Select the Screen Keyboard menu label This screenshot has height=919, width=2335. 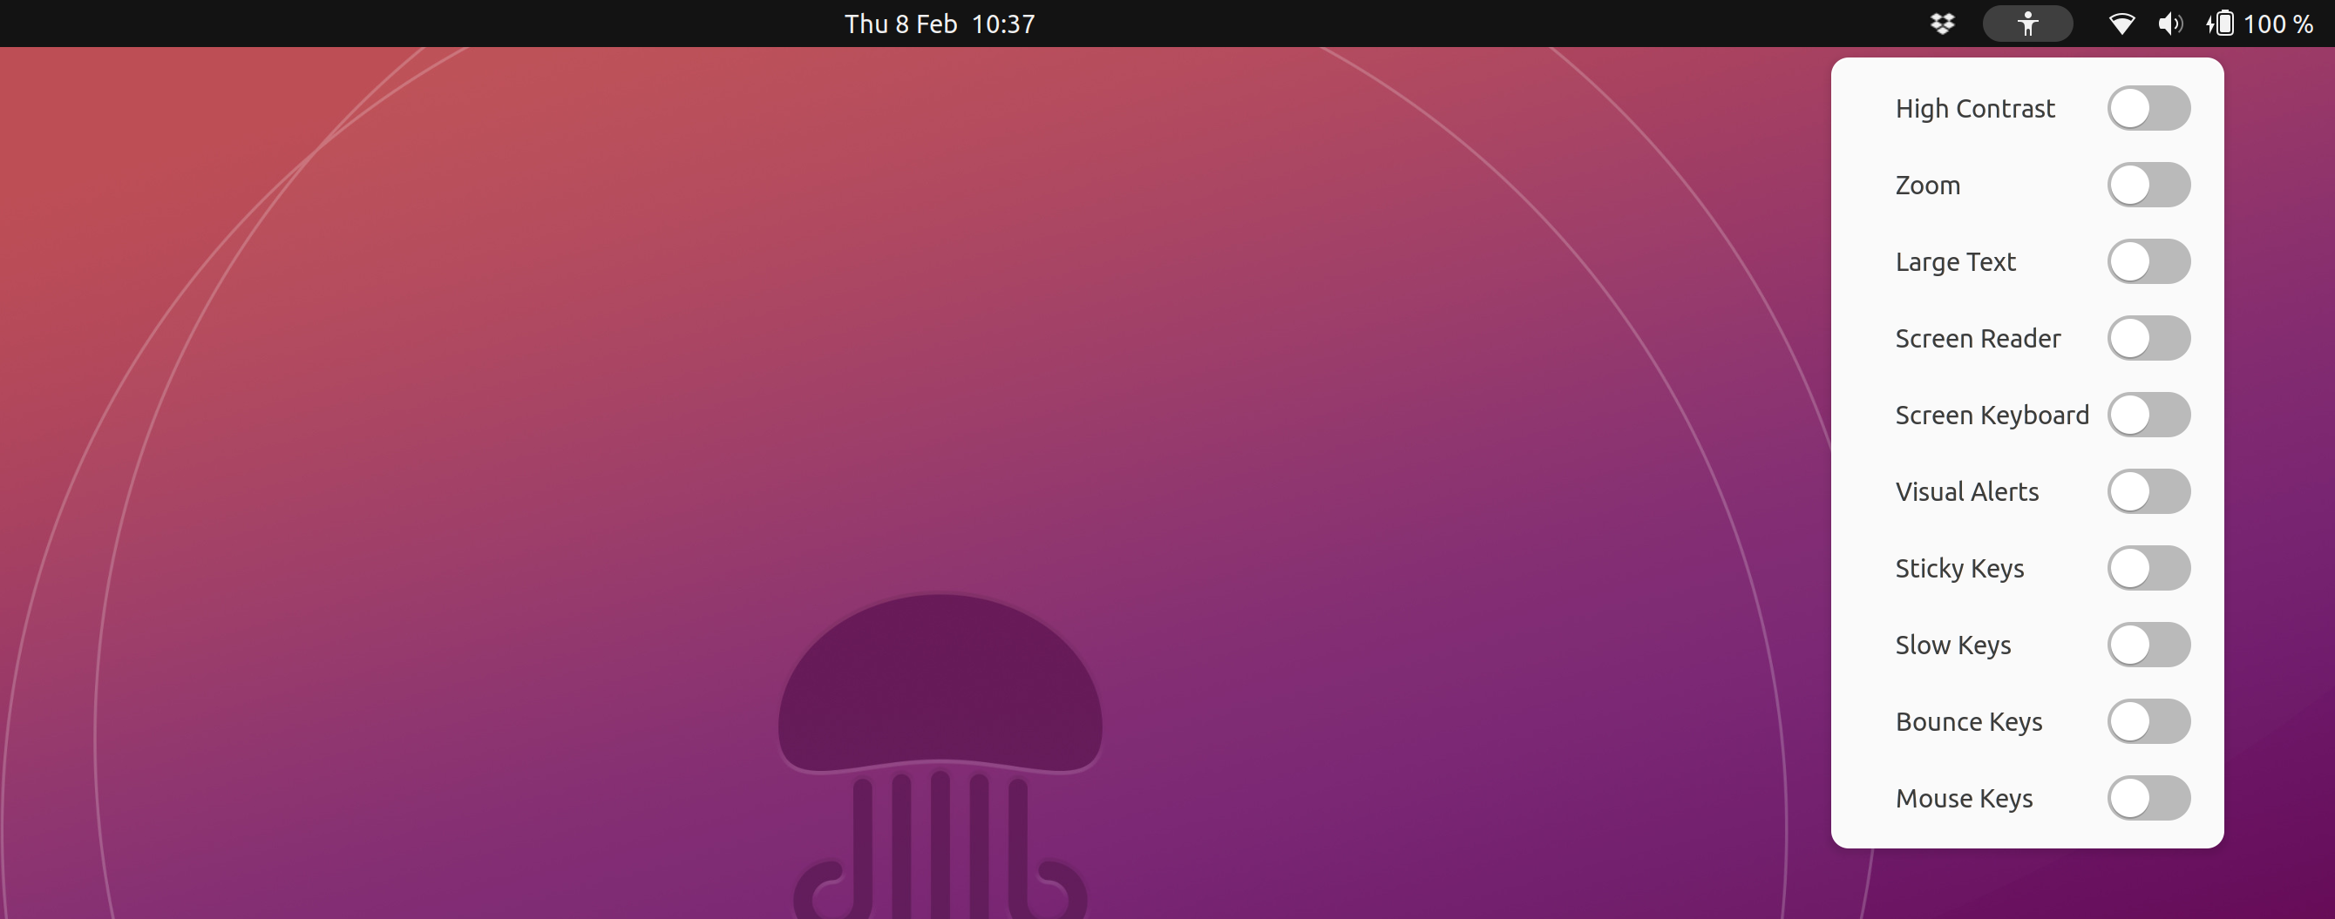tap(1992, 416)
